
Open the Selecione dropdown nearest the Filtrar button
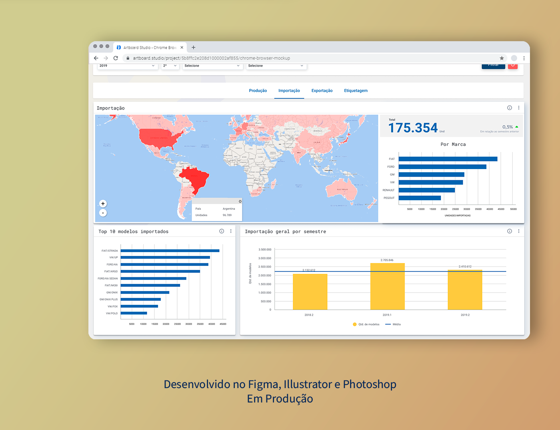[x=276, y=66]
